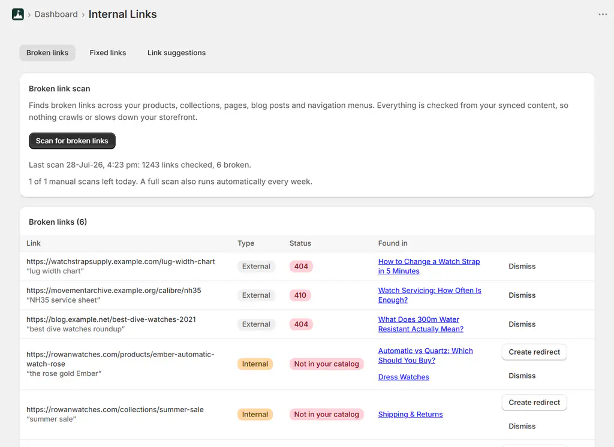This screenshot has height=447, width=614.
Task: Dismiss the best-dive-watches-2021 broken link
Action: (x=522, y=324)
